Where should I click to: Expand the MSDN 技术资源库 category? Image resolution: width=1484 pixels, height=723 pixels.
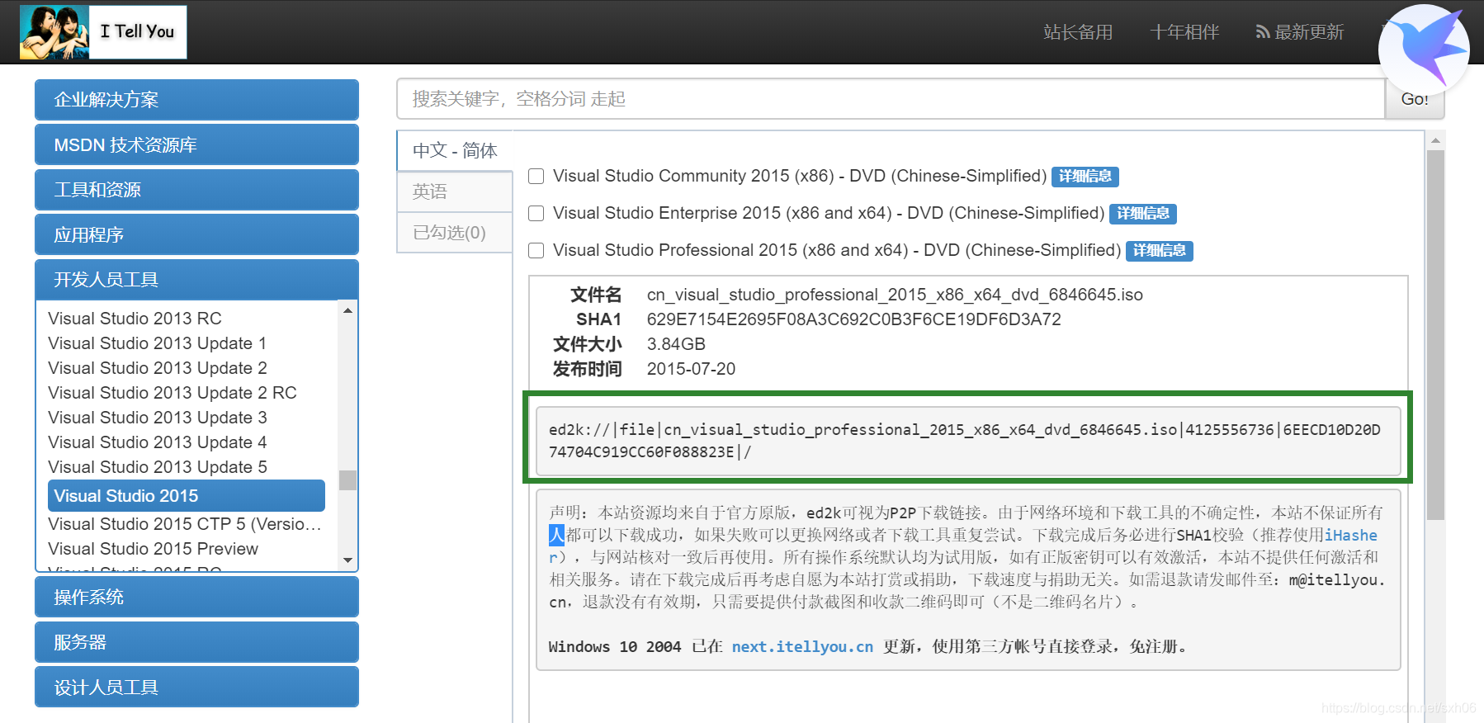(x=196, y=145)
